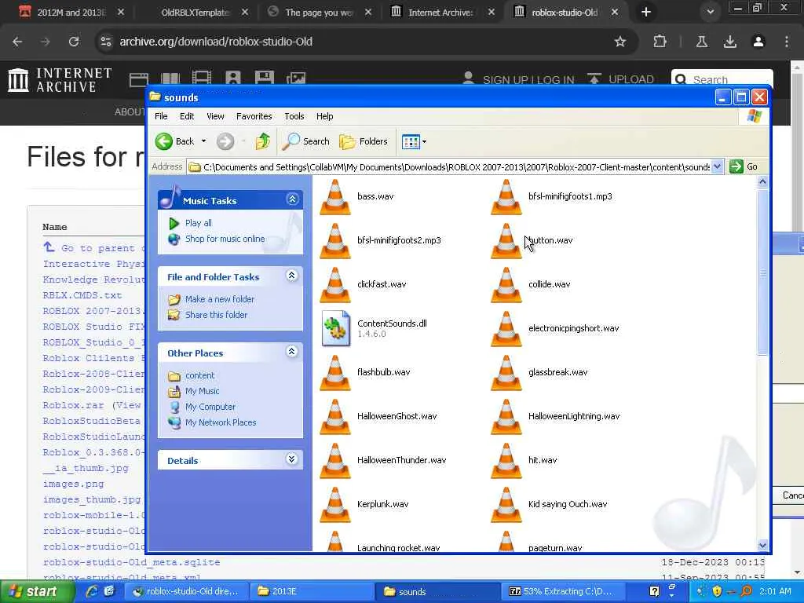This screenshot has height=603, width=804.
Task: Select the clickfast.wav cone icon
Action: pos(334,284)
